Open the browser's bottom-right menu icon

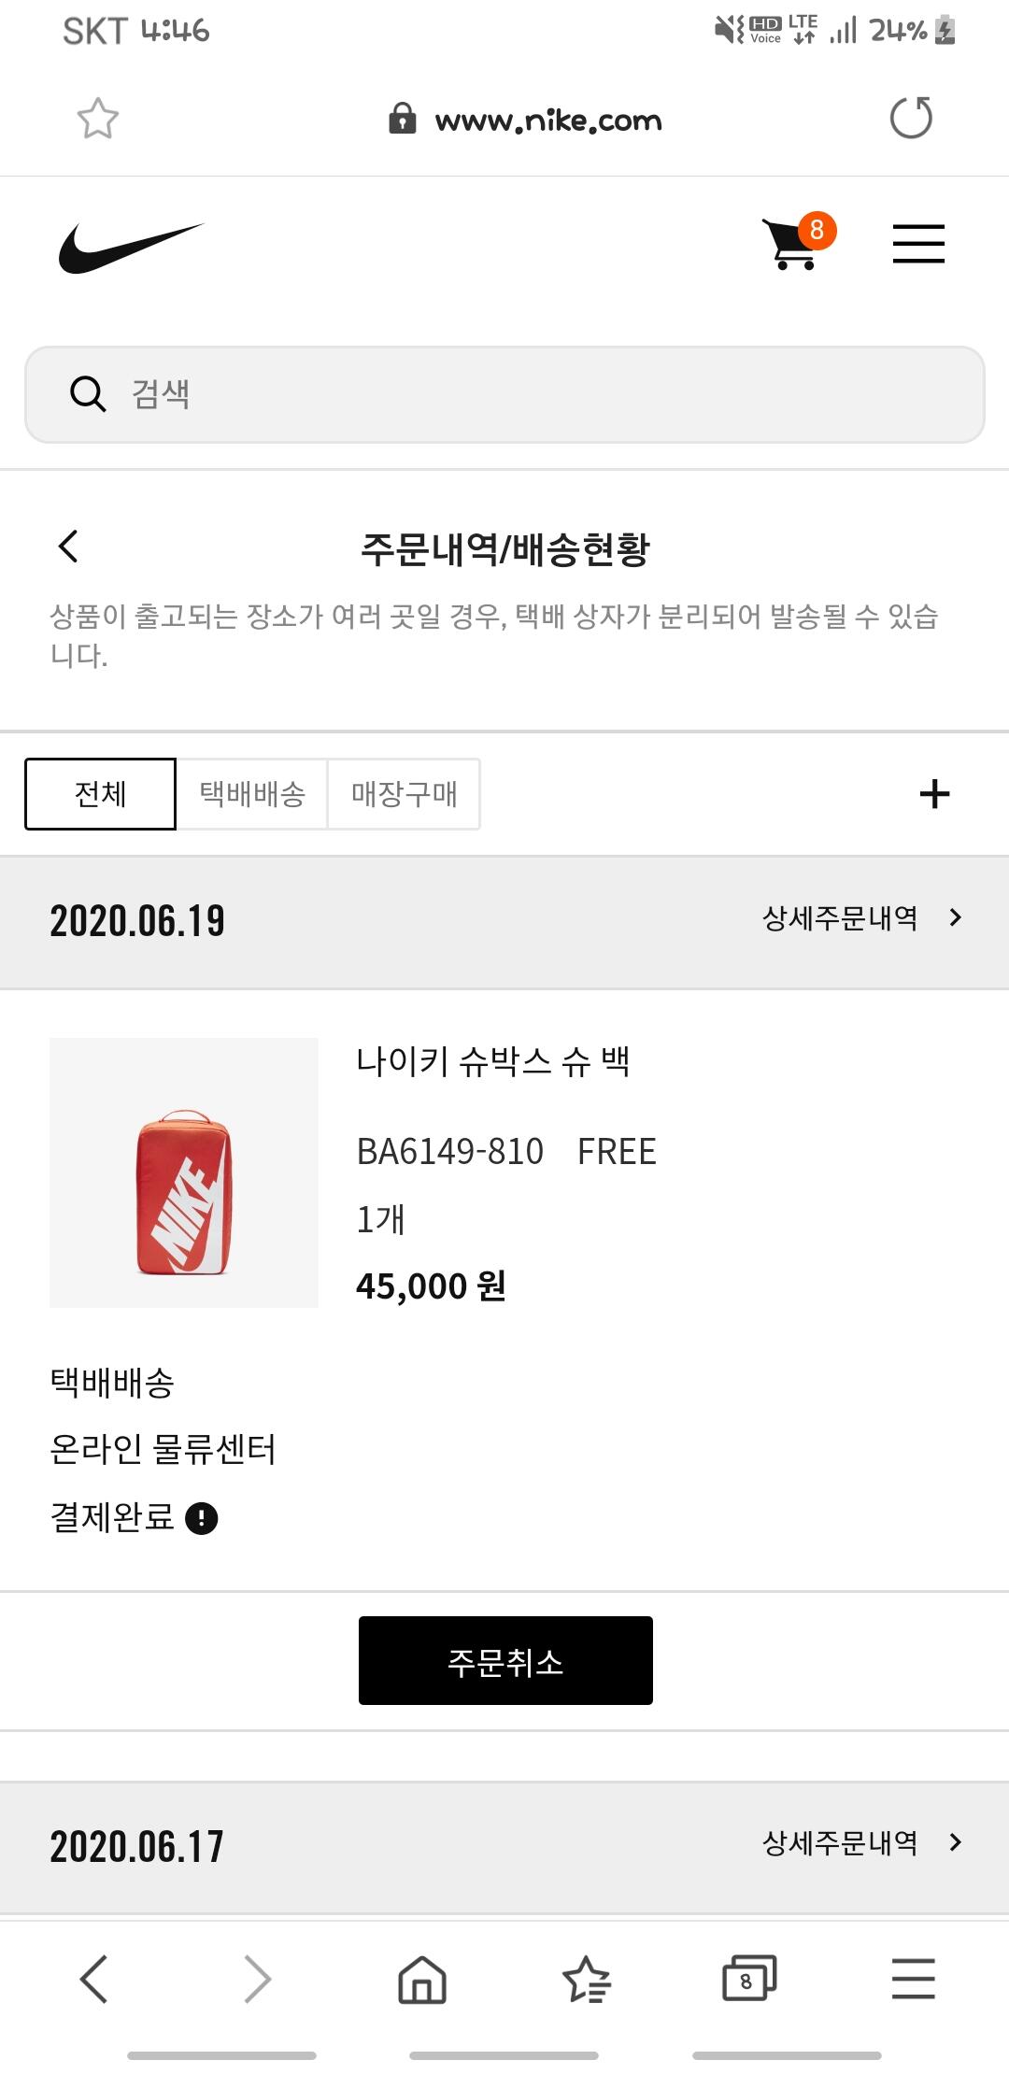(913, 1978)
